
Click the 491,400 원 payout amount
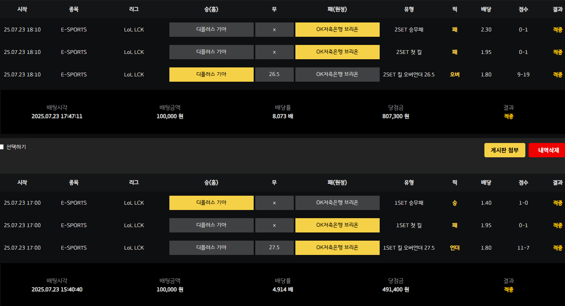[x=396, y=289]
